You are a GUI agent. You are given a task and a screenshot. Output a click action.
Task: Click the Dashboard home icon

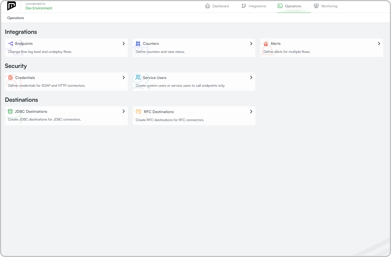[x=208, y=6]
